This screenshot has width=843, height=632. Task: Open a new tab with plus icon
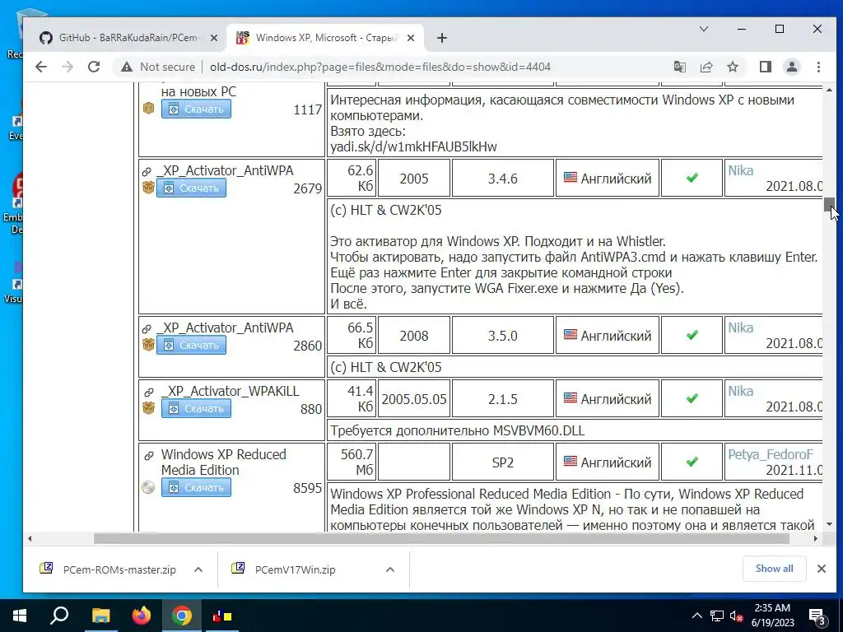point(442,38)
